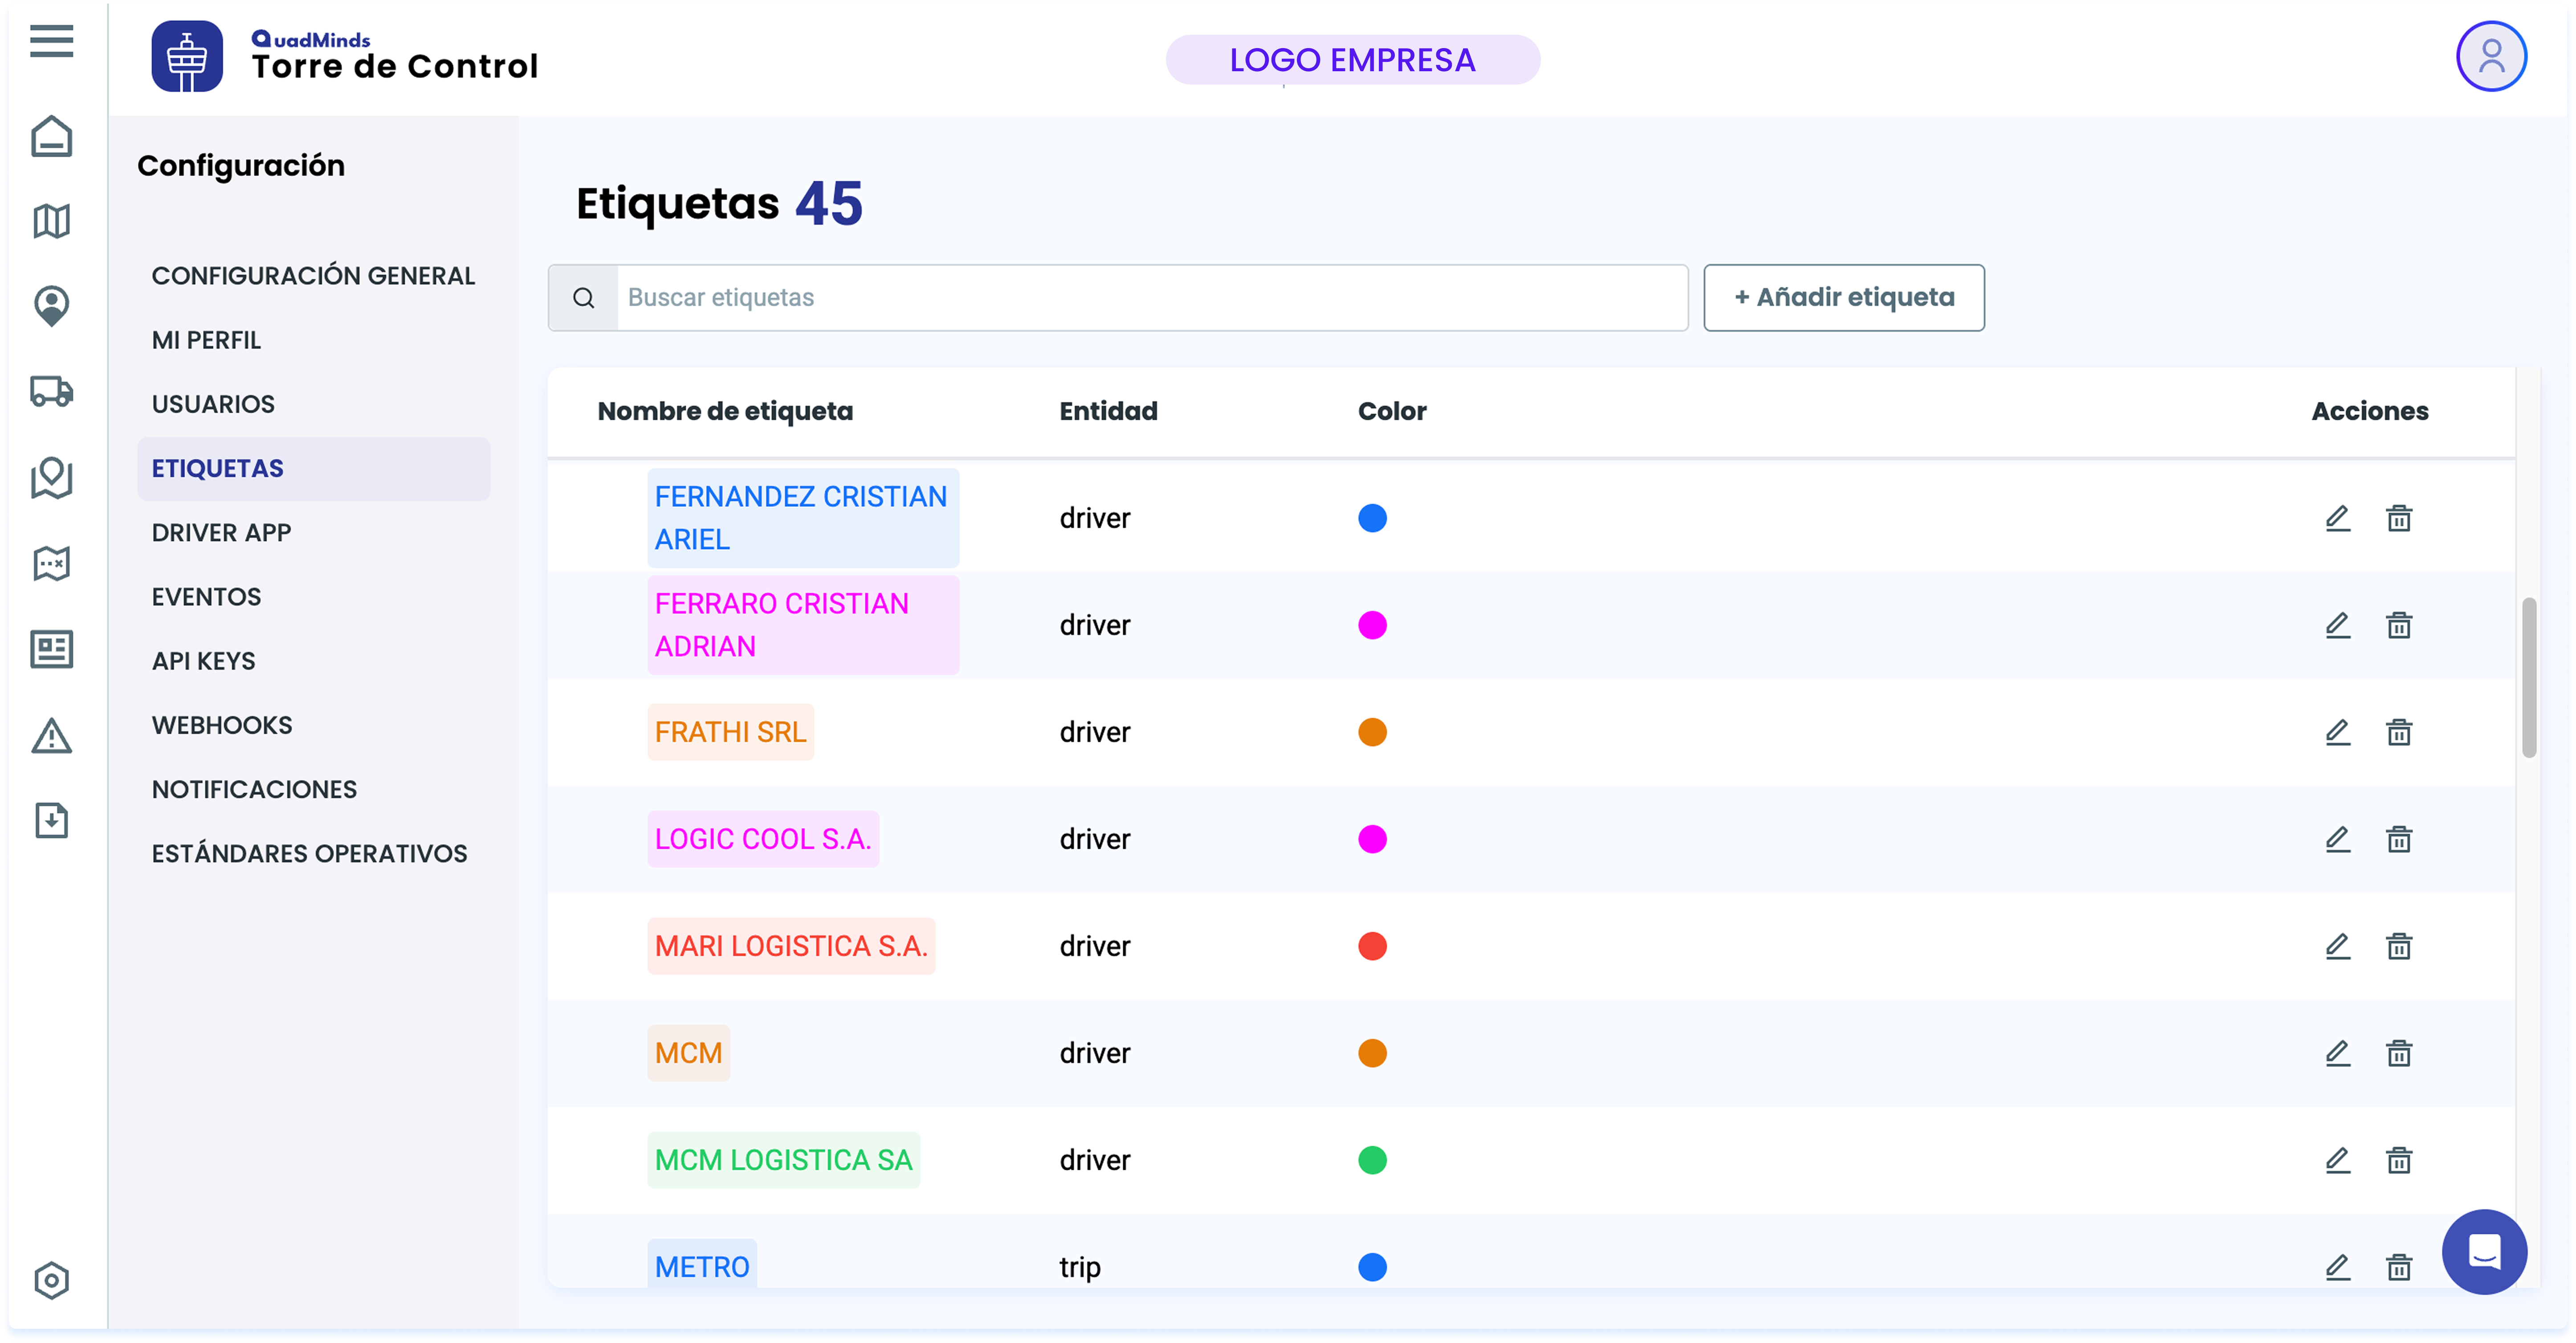Click the Añadir etiqueta button
Image resolution: width=2576 pixels, height=1343 pixels.
(1843, 297)
